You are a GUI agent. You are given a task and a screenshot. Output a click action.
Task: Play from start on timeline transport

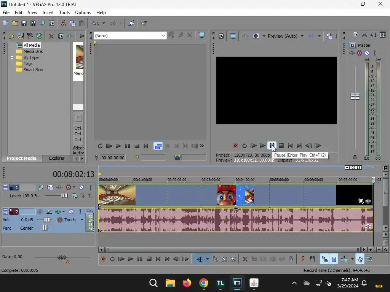121,259
